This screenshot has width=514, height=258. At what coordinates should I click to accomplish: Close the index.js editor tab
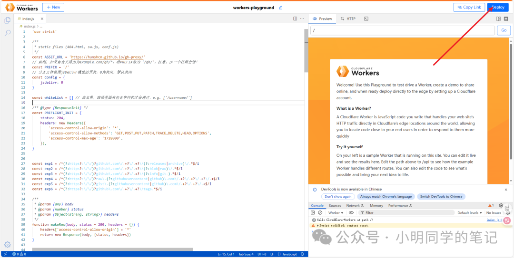(41, 19)
